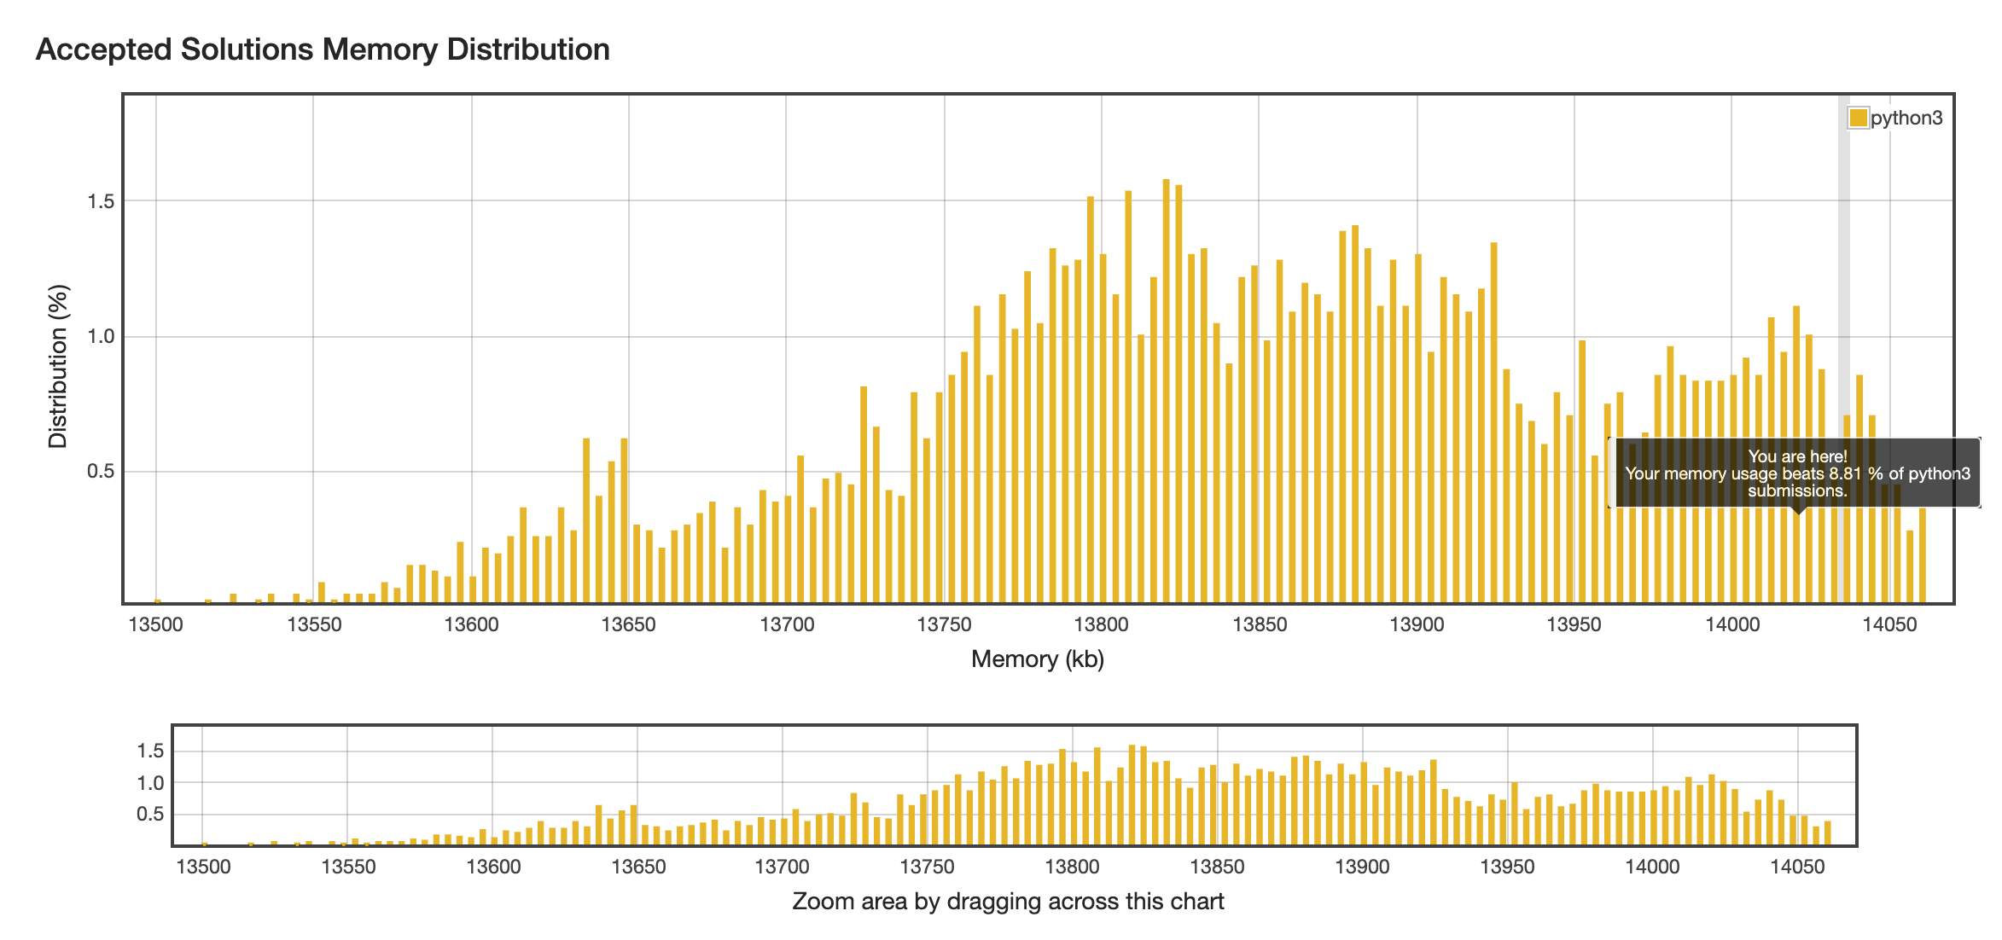Click the last bar at the chart's right end

pyautogui.click(x=1922, y=556)
